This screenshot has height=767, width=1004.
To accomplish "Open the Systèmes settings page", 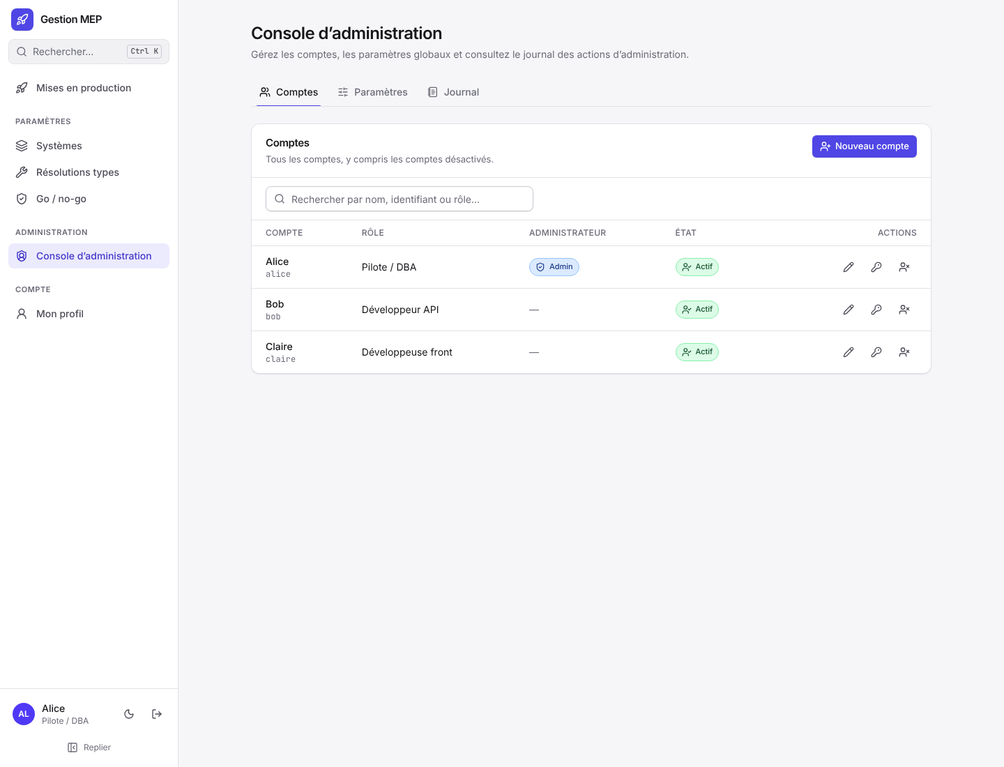I will pyautogui.click(x=89, y=146).
